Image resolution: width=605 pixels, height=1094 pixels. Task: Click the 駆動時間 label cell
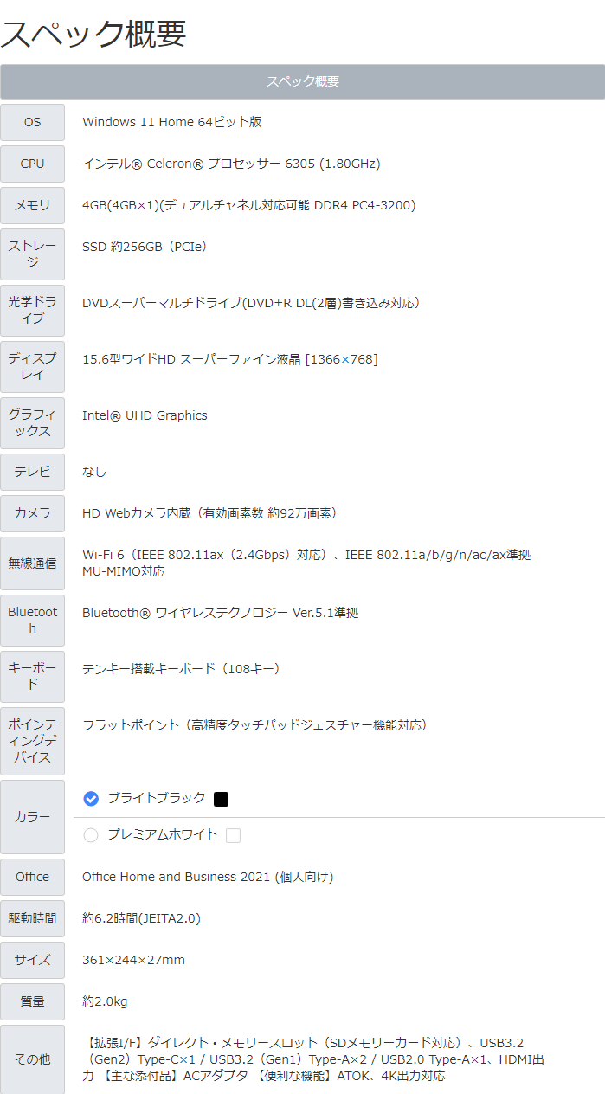pyautogui.click(x=32, y=918)
